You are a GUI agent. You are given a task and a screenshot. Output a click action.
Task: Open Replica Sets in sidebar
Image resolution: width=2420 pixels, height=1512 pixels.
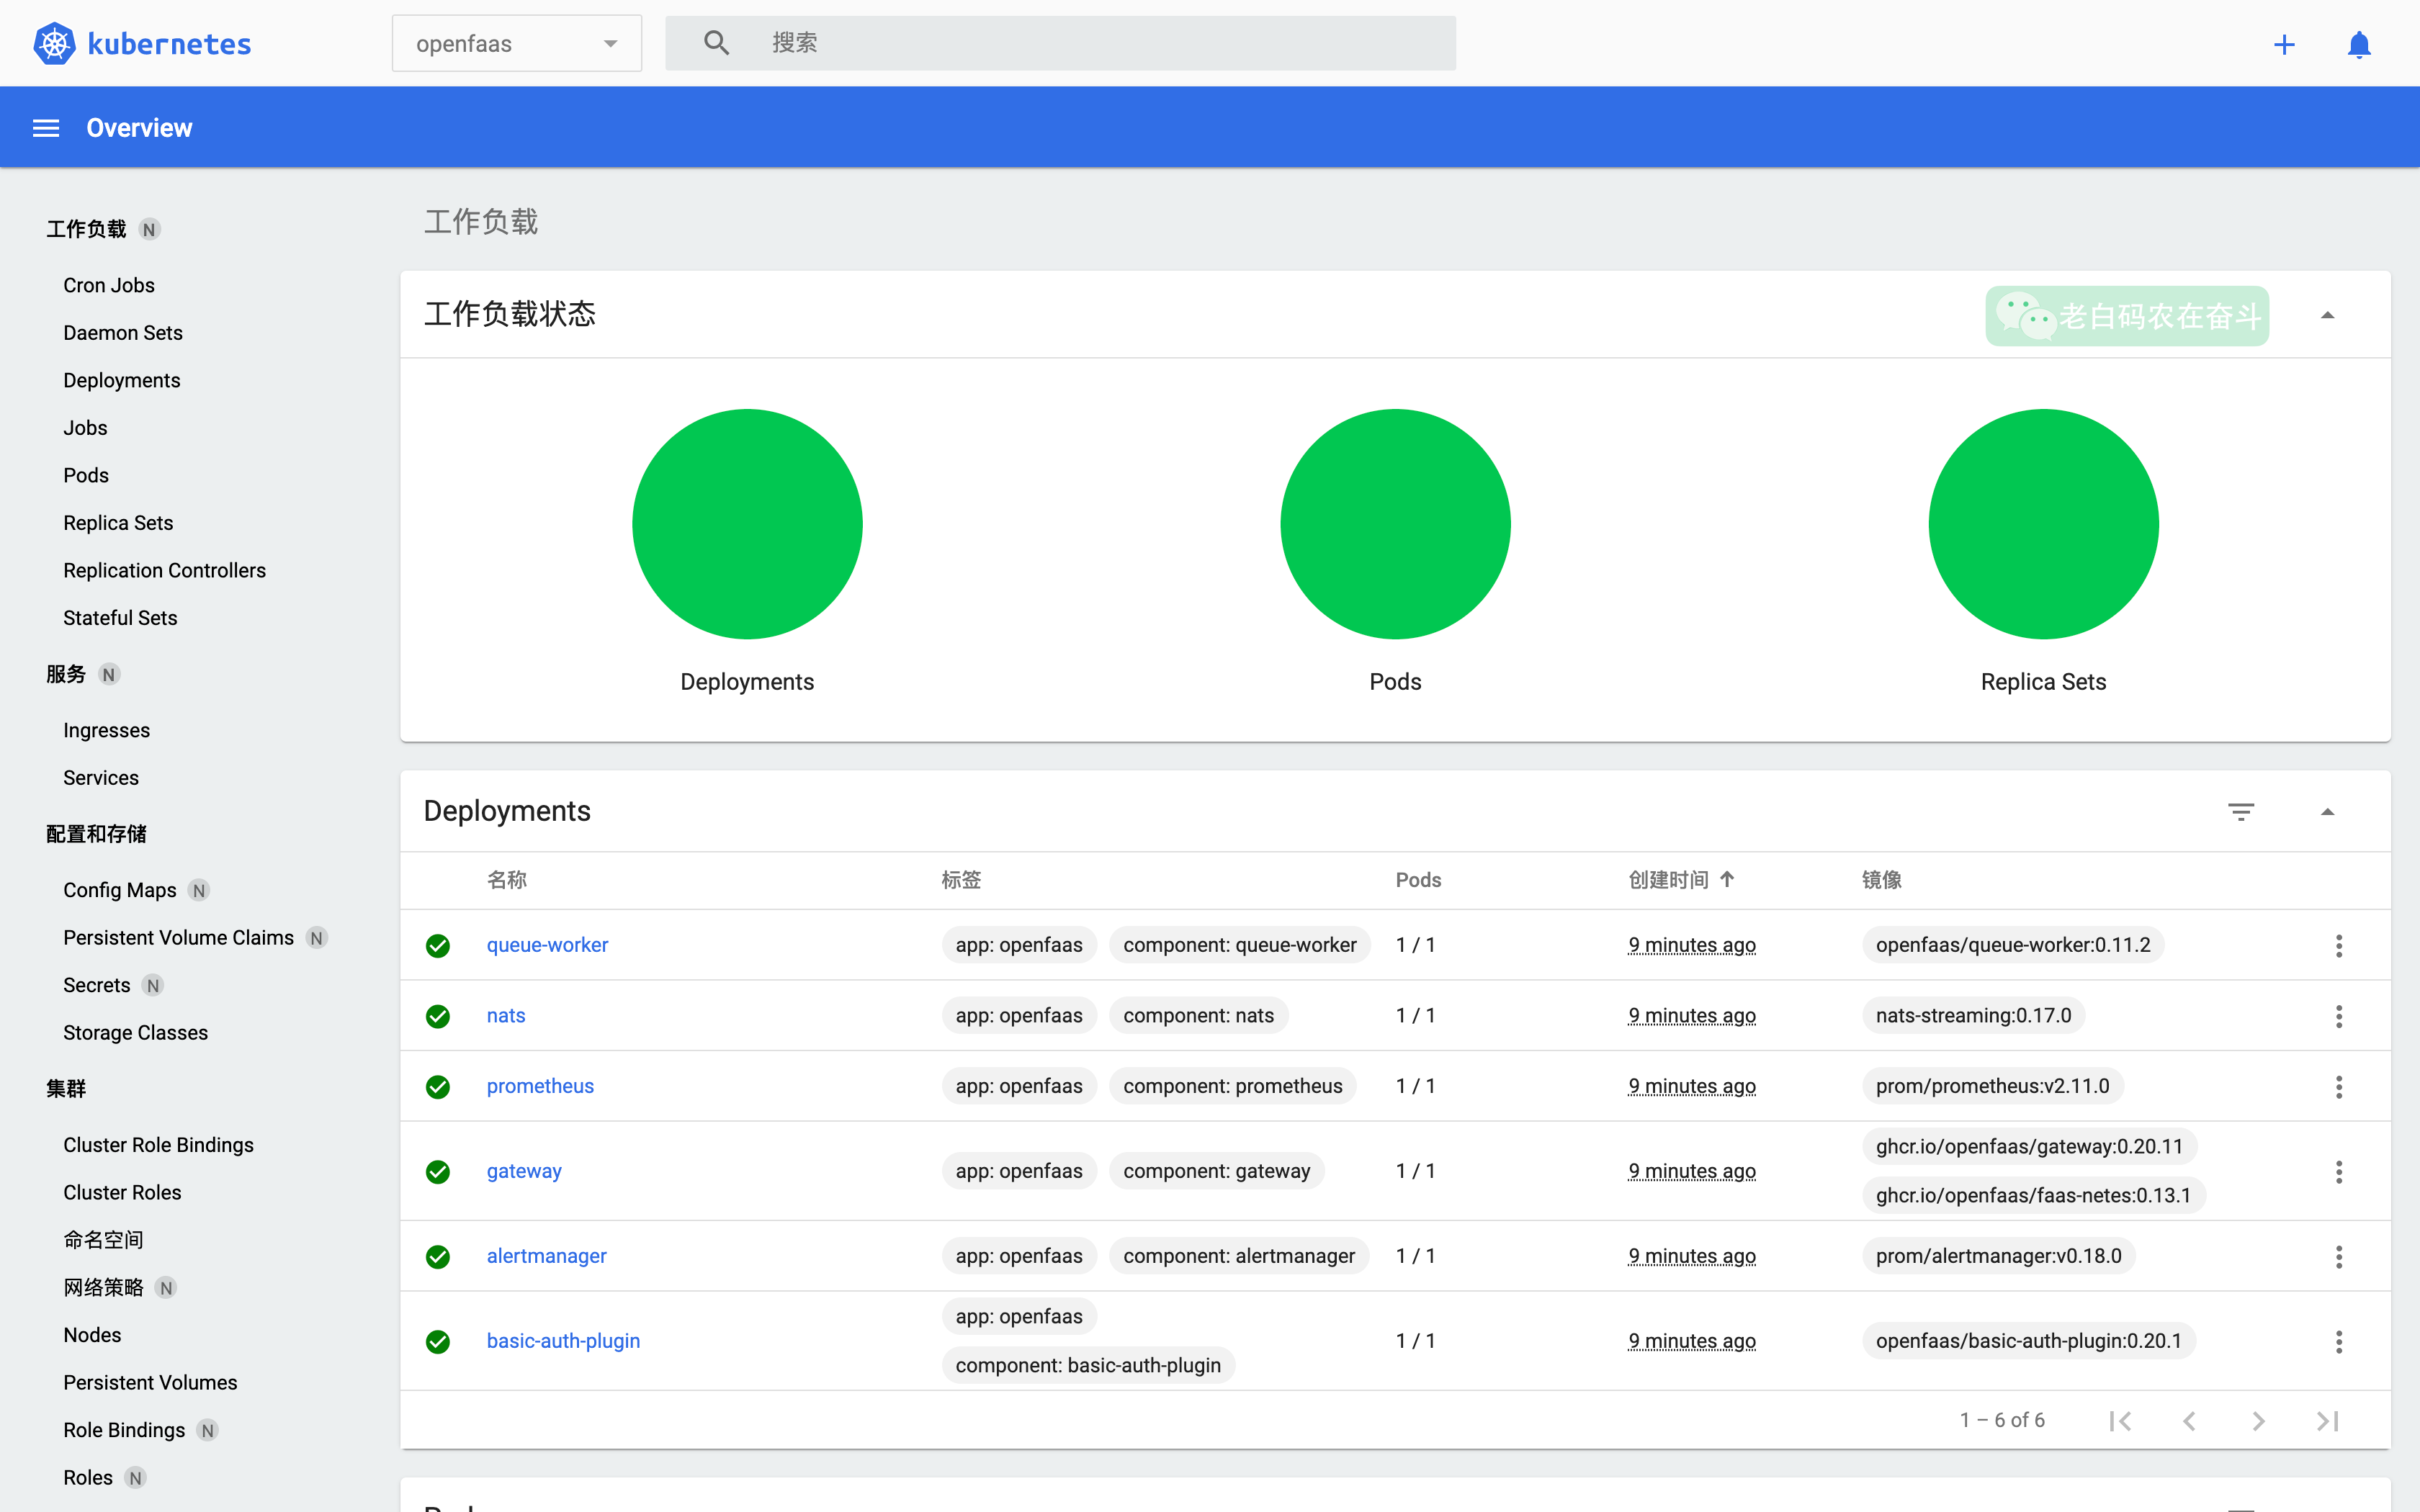(x=118, y=522)
